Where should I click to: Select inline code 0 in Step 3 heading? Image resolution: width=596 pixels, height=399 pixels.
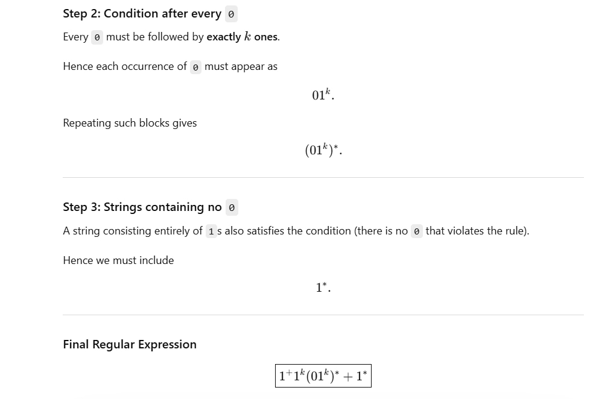tap(232, 208)
